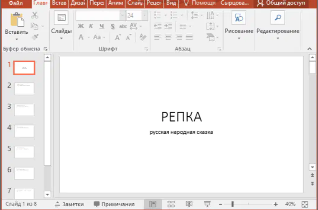318x210 pixels.
Task: Click the columns icon
Action: coord(183,26)
